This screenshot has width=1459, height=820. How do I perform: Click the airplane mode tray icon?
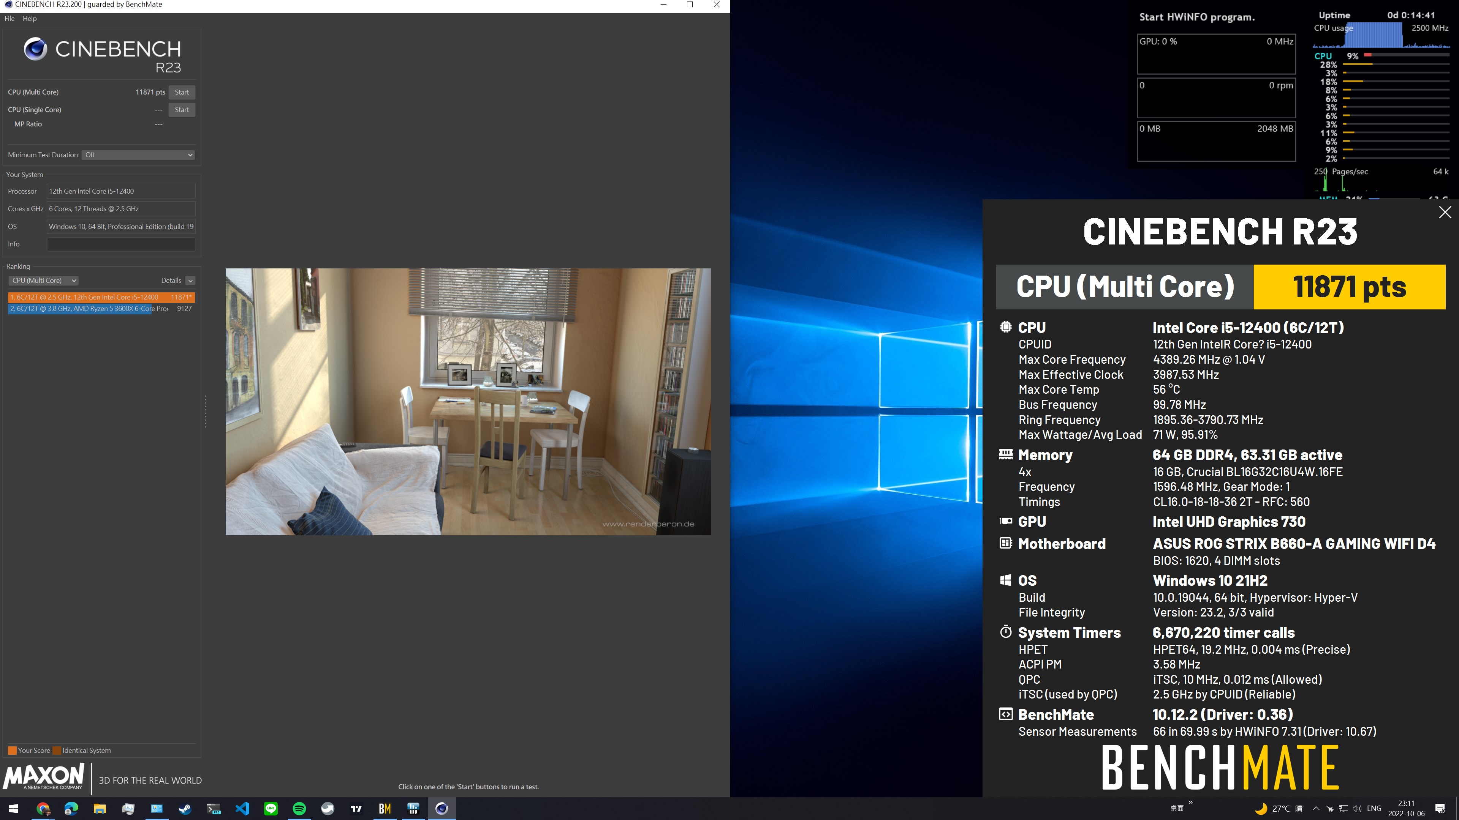1329,809
